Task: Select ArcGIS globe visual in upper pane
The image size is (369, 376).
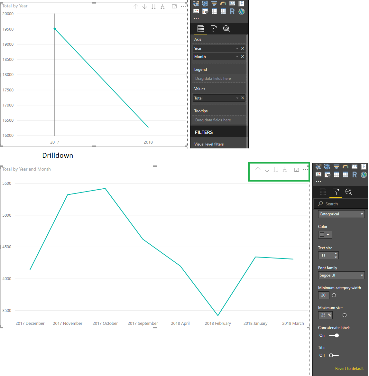Action: coord(241,12)
